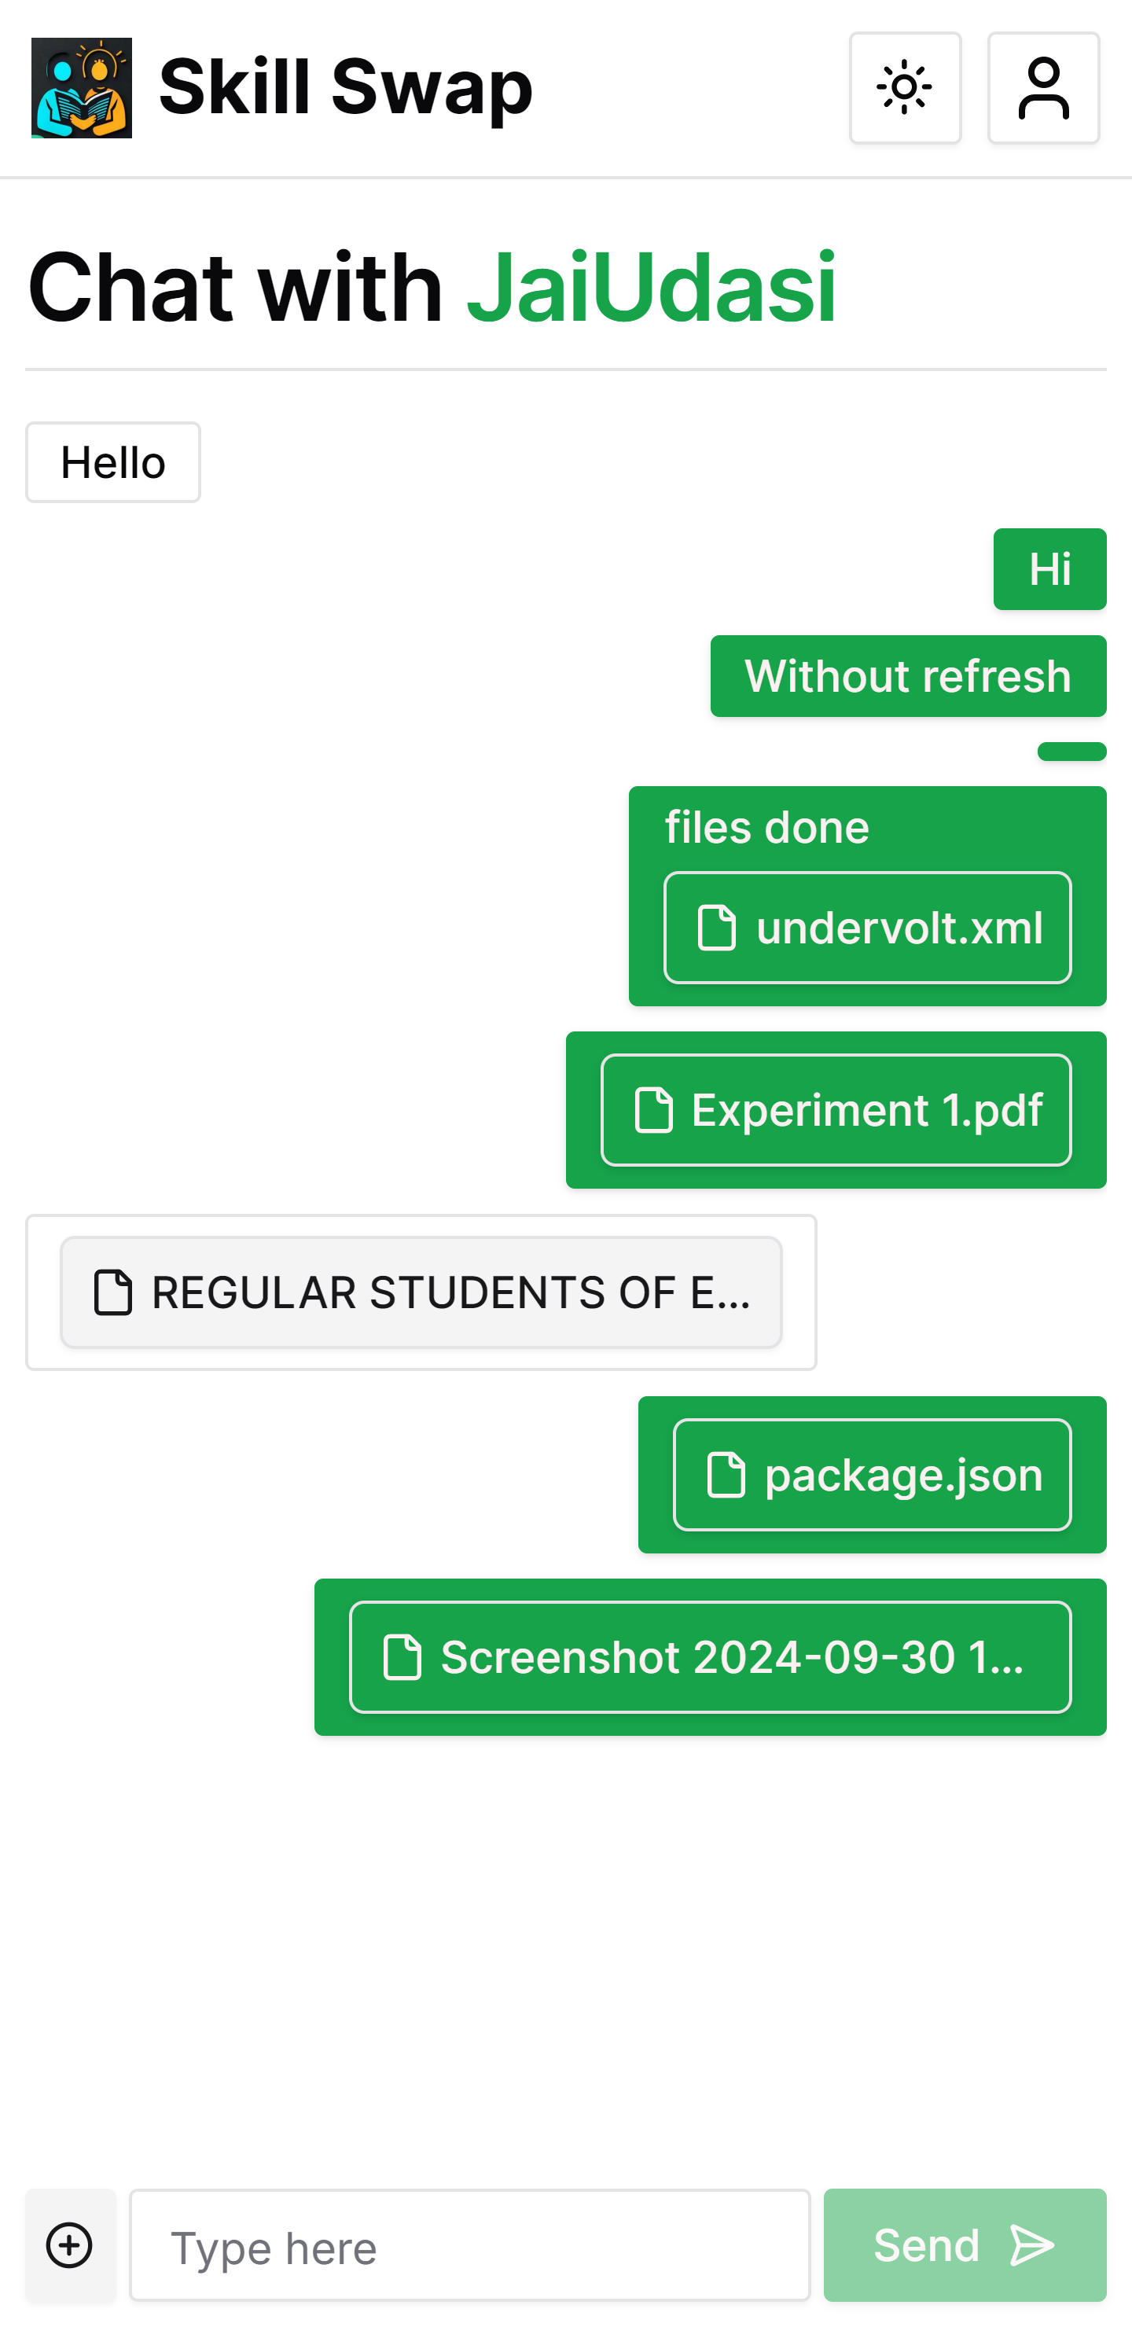Screen dimensions: 1132x2327
Task: Click the file icon beside undervolt.xml
Action: [716, 928]
